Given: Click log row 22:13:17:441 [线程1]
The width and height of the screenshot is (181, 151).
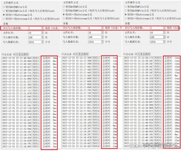Looking at the screenshot, I should coord(89,67).
